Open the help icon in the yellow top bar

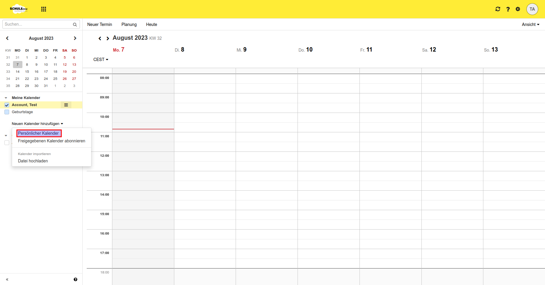click(x=508, y=9)
